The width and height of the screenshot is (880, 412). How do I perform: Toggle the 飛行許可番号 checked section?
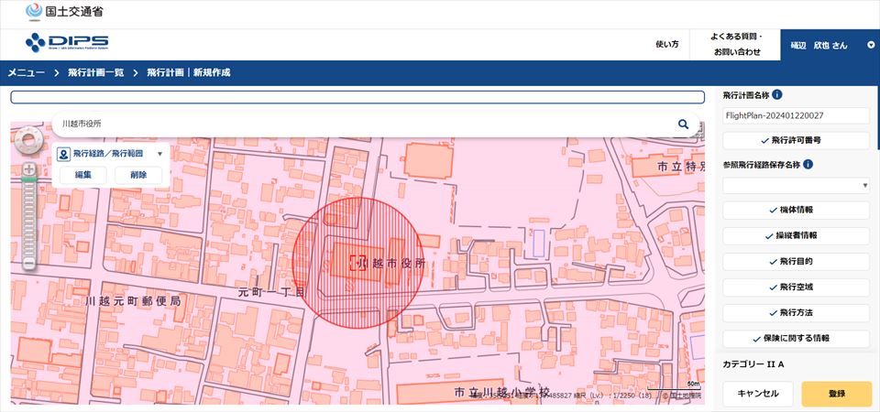[x=796, y=141]
